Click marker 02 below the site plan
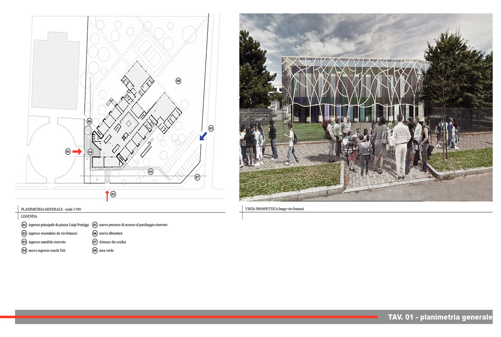 click(x=113, y=194)
